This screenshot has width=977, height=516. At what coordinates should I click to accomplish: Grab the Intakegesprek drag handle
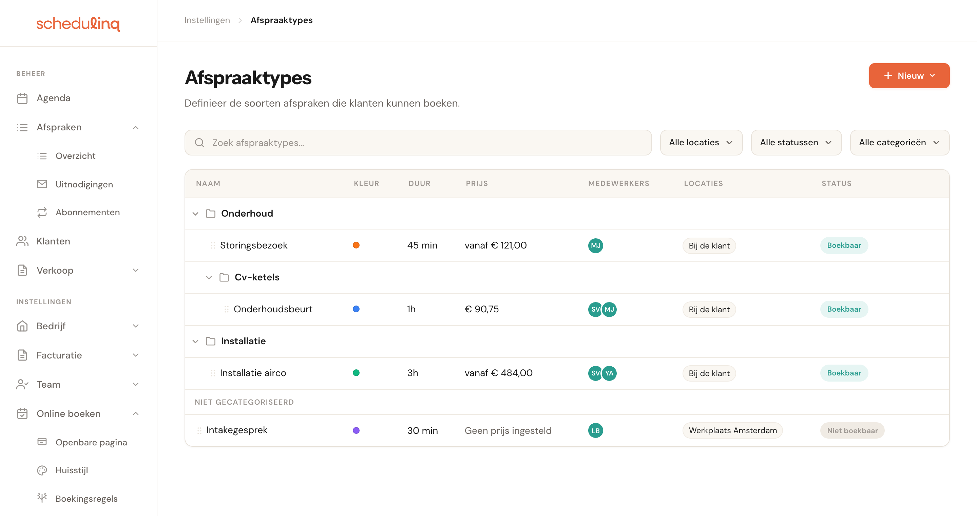click(x=199, y=431)
